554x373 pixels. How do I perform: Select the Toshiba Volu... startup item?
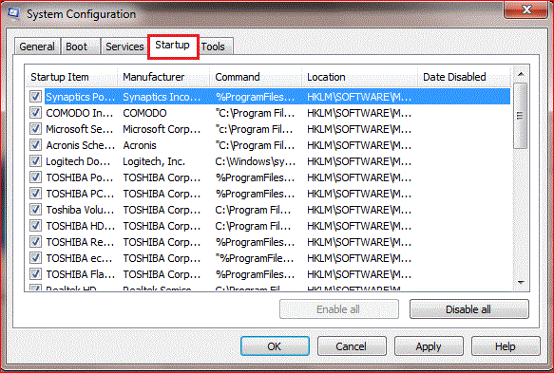click(80, 210)
